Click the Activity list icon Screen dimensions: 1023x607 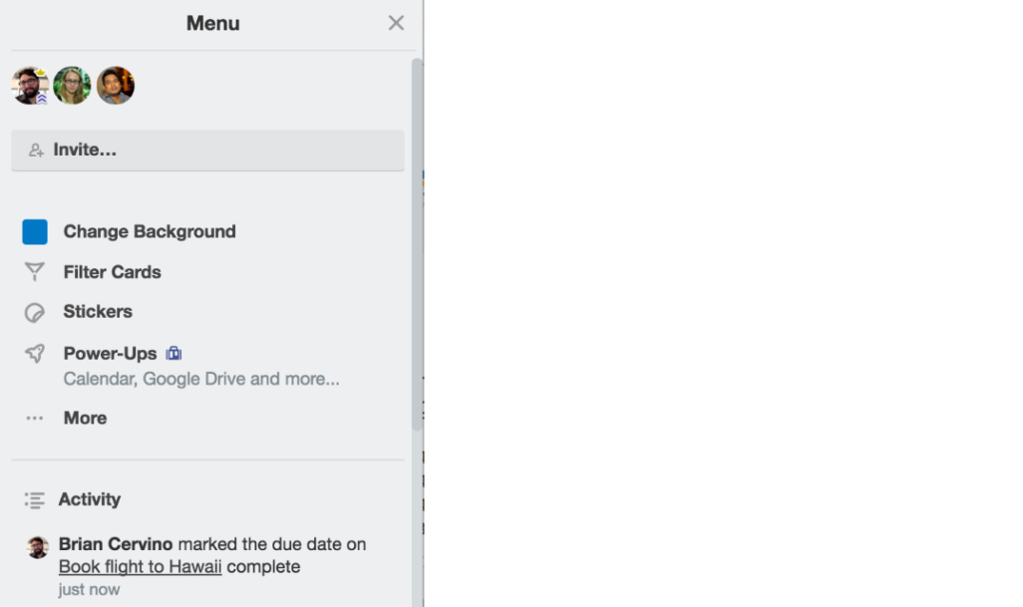(35, 500)
